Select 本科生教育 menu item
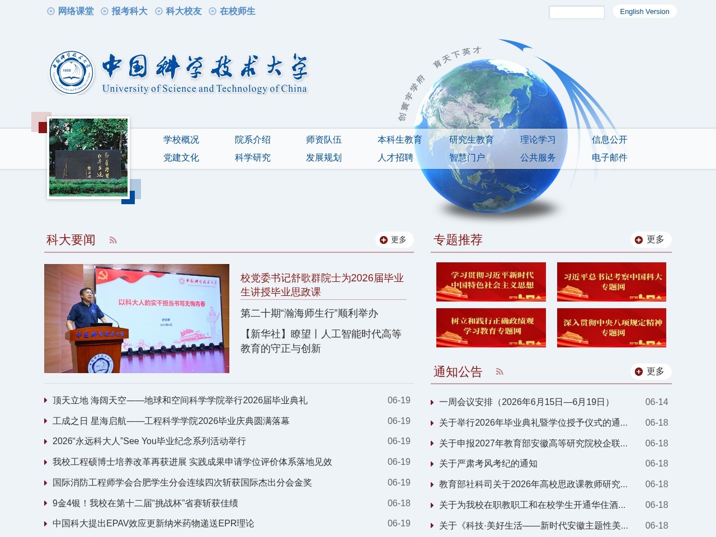The width and height of the screenshot is (716, 537). point(400,140)
